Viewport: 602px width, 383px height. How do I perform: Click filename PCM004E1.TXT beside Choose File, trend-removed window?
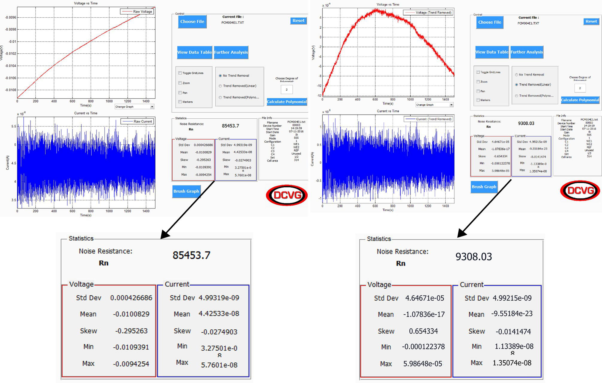point(528,23)
